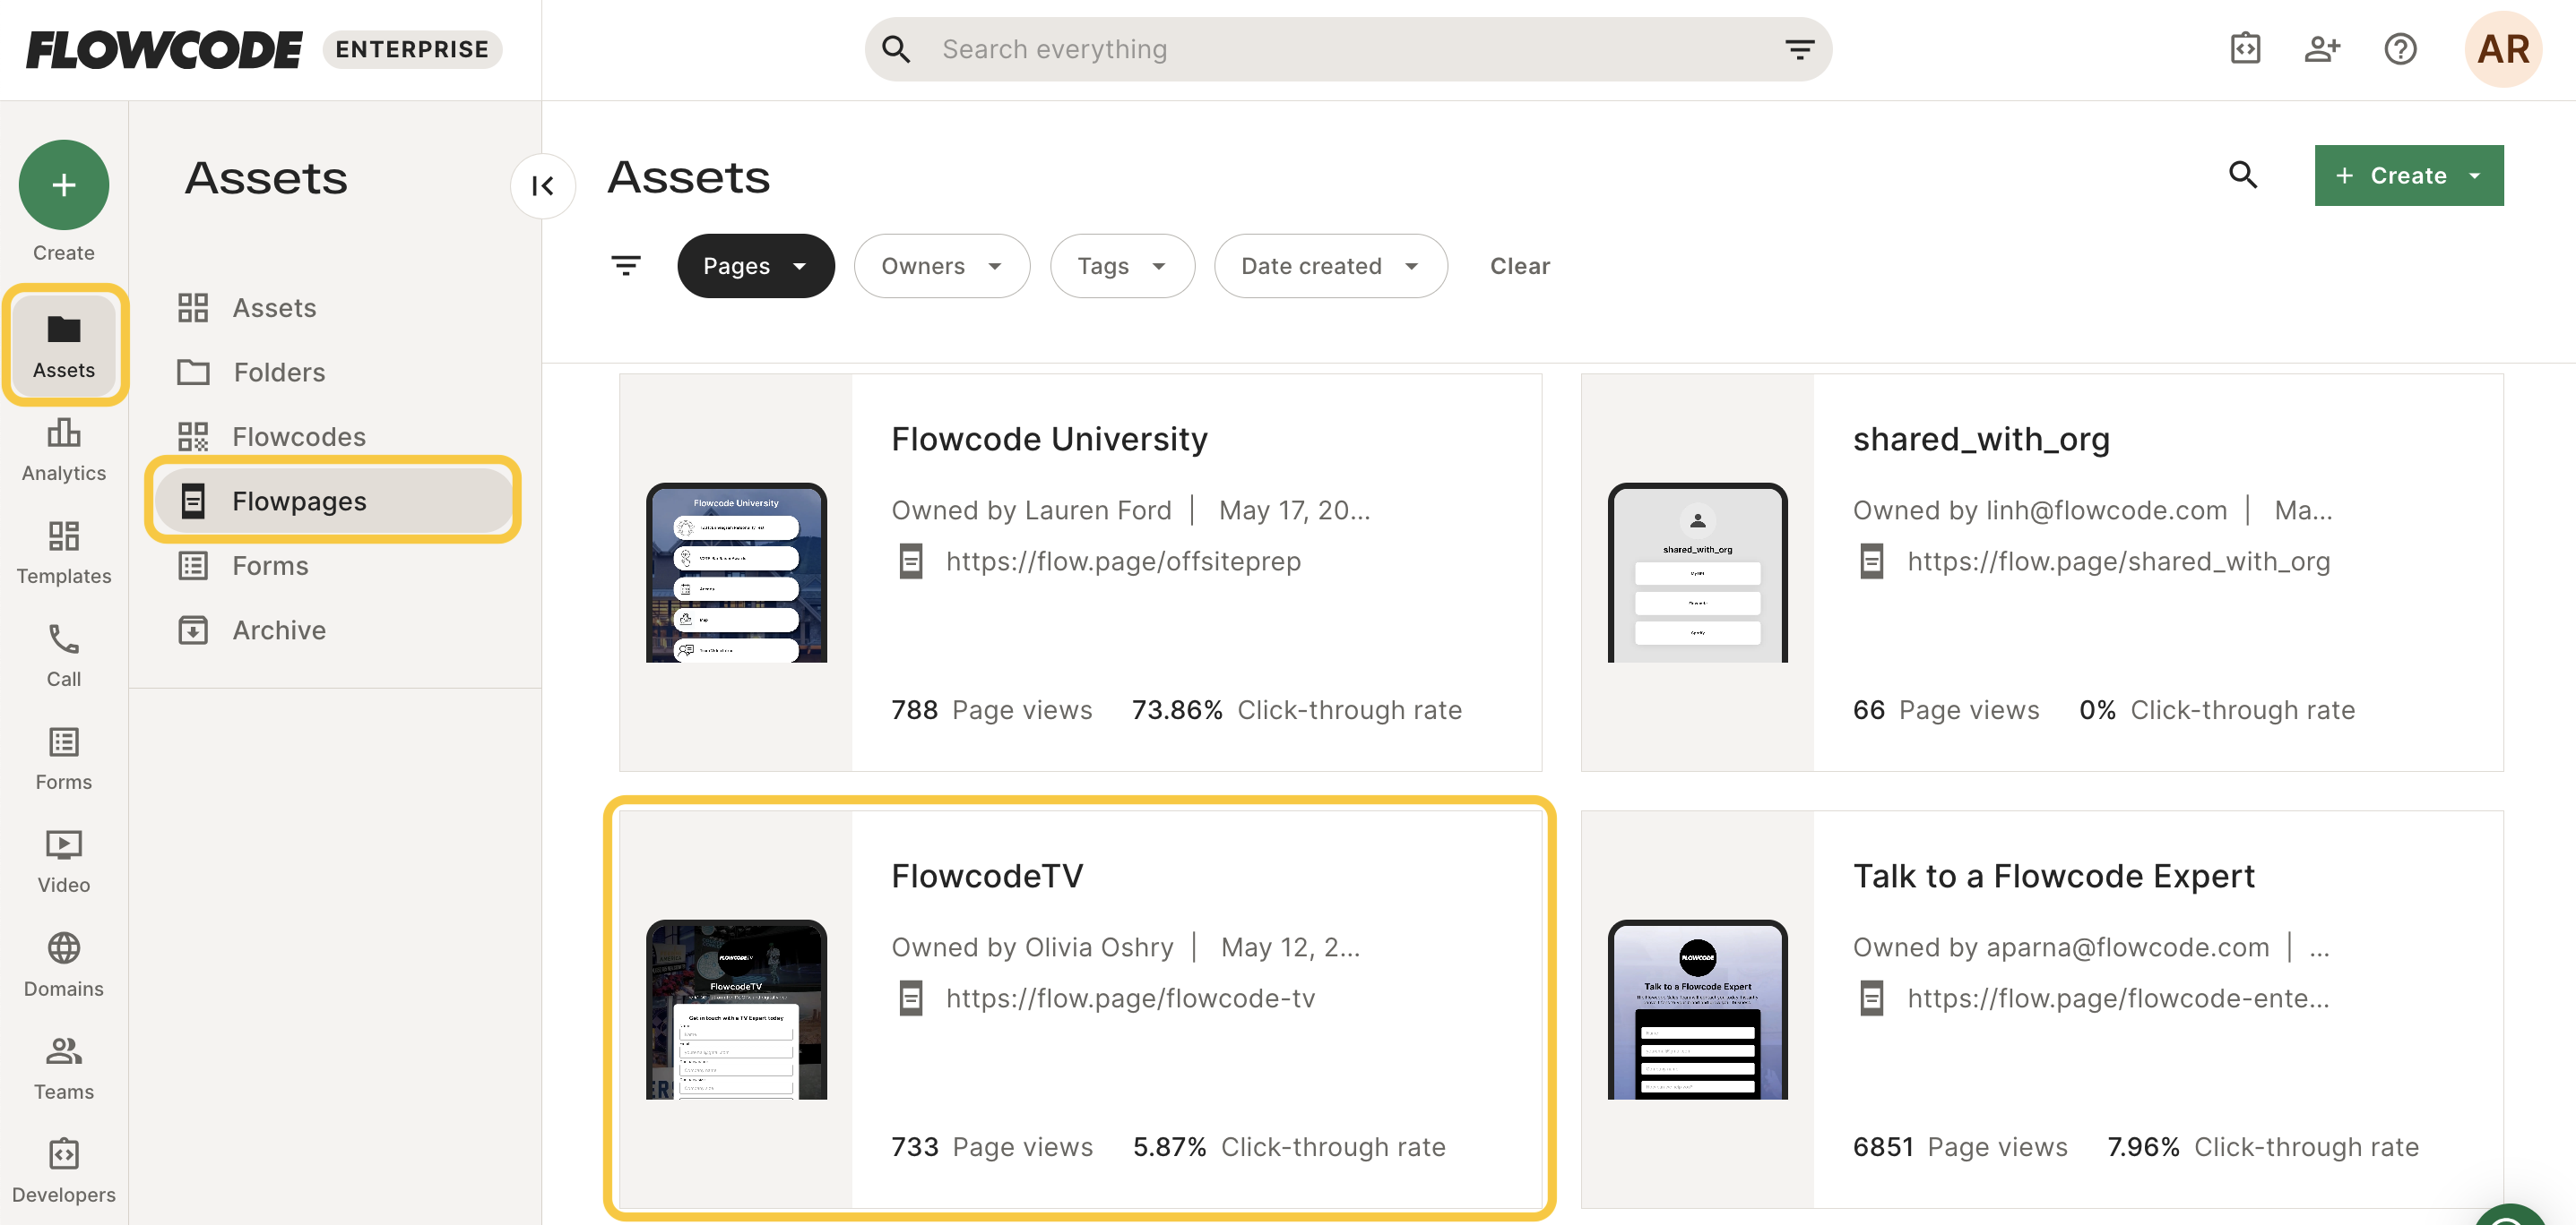The height and width of the screenshot is (1225, 2576).
Task: Expand the Owners filter dropdown
Action: pos(941,266)
